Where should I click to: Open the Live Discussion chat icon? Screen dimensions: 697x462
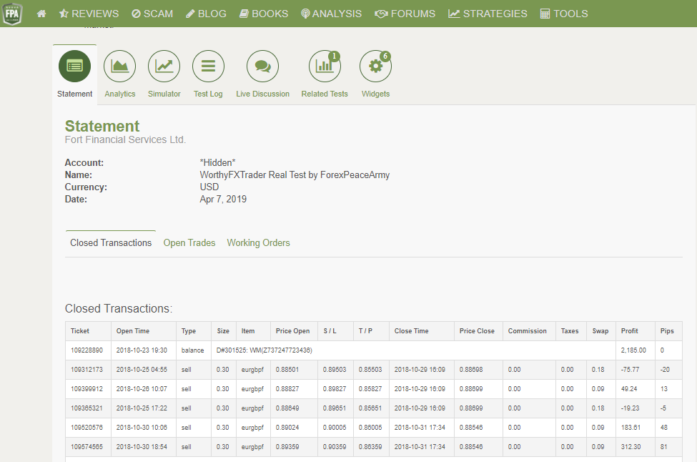(x=262, y=67)
